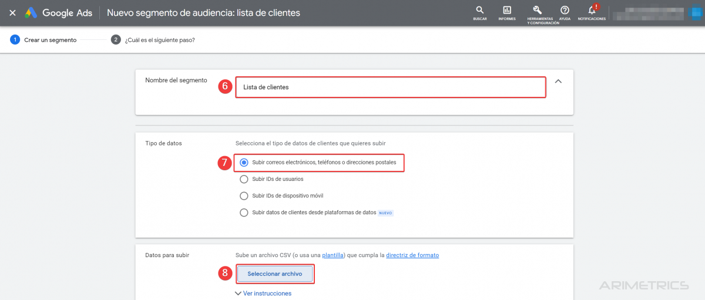Collapse the Nombre del segmento section

pyautogui.click(x=558, y=82)
